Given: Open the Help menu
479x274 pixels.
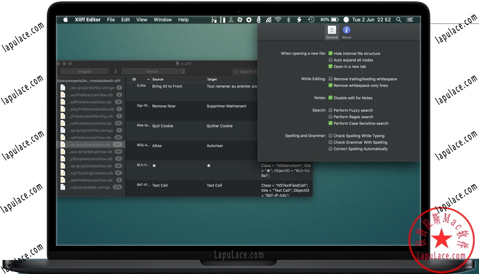Looking at the screenshot, I should [183, 20].
